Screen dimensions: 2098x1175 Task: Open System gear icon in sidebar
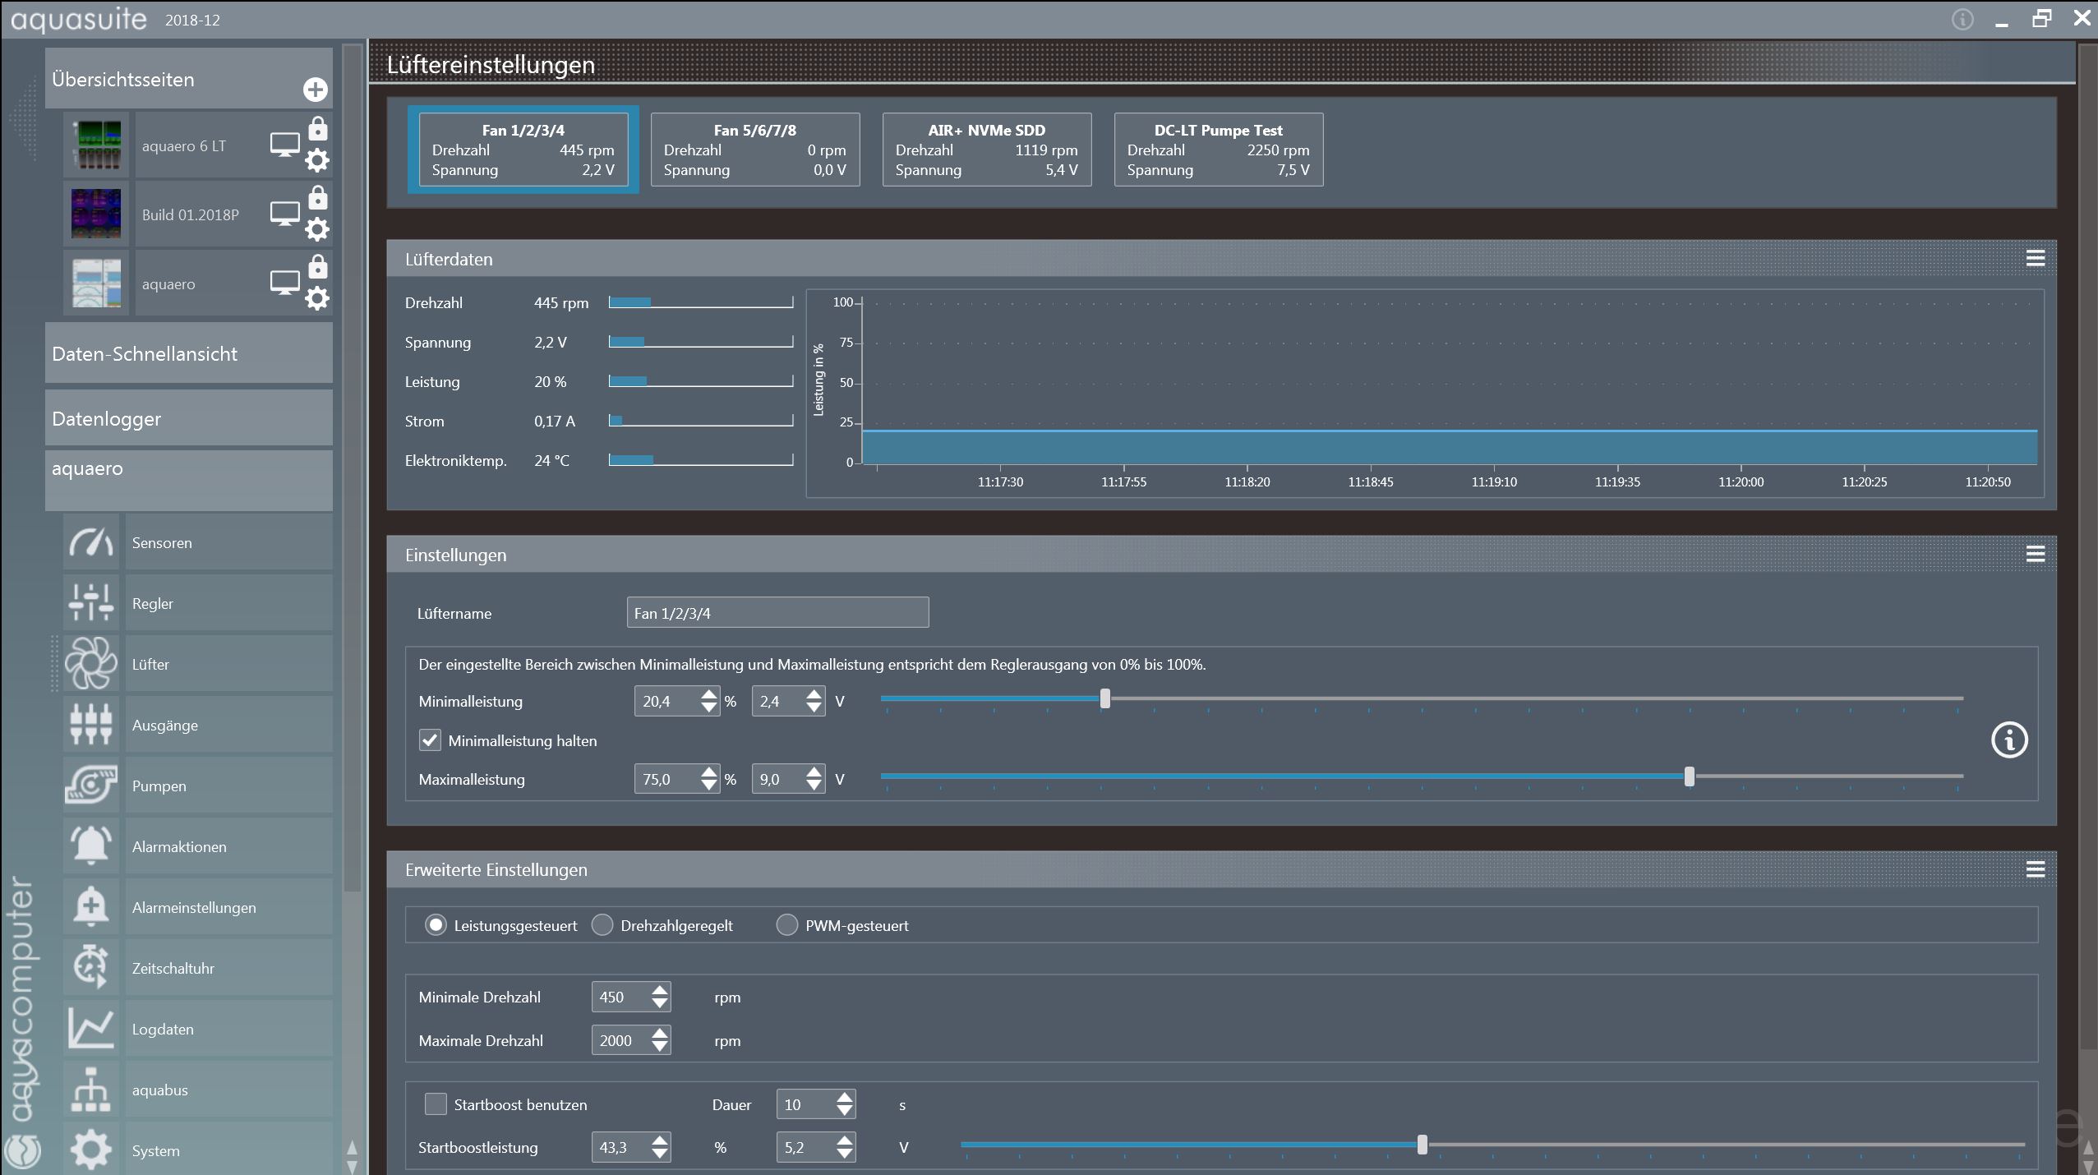pos(91,1149)
